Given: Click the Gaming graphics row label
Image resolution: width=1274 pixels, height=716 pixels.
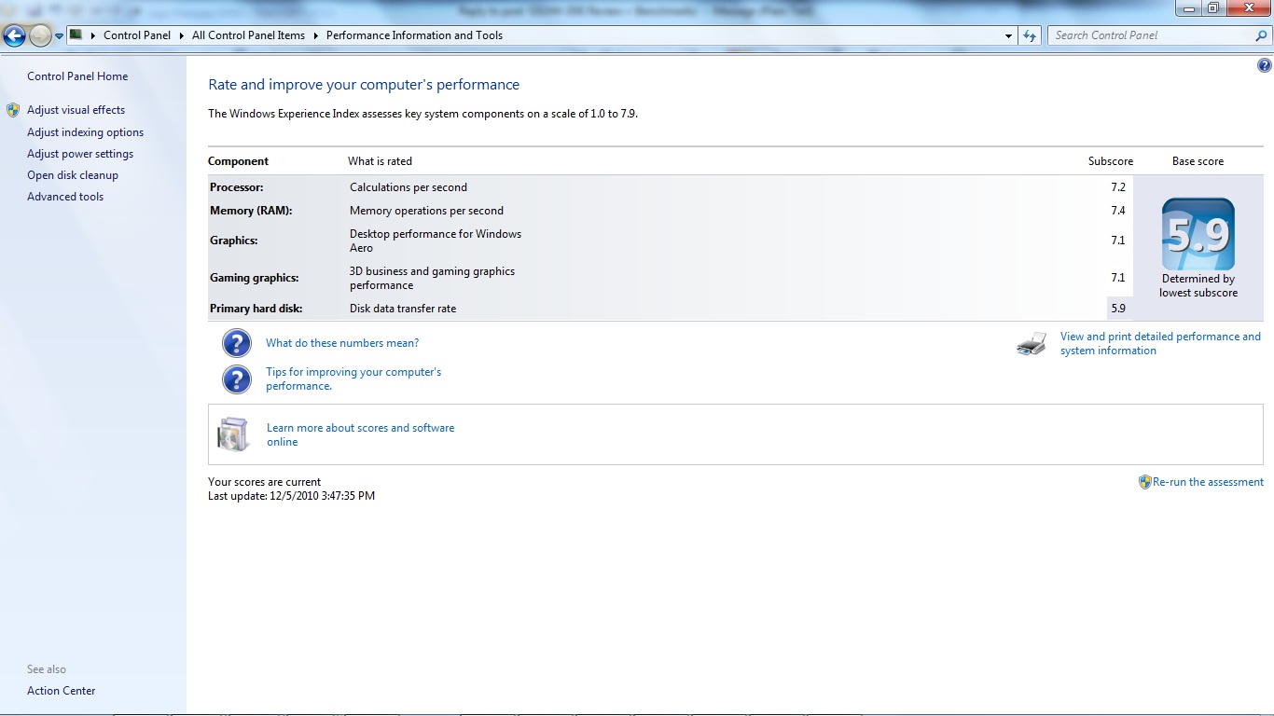Looking at the screenshot, I should [255, 278].
